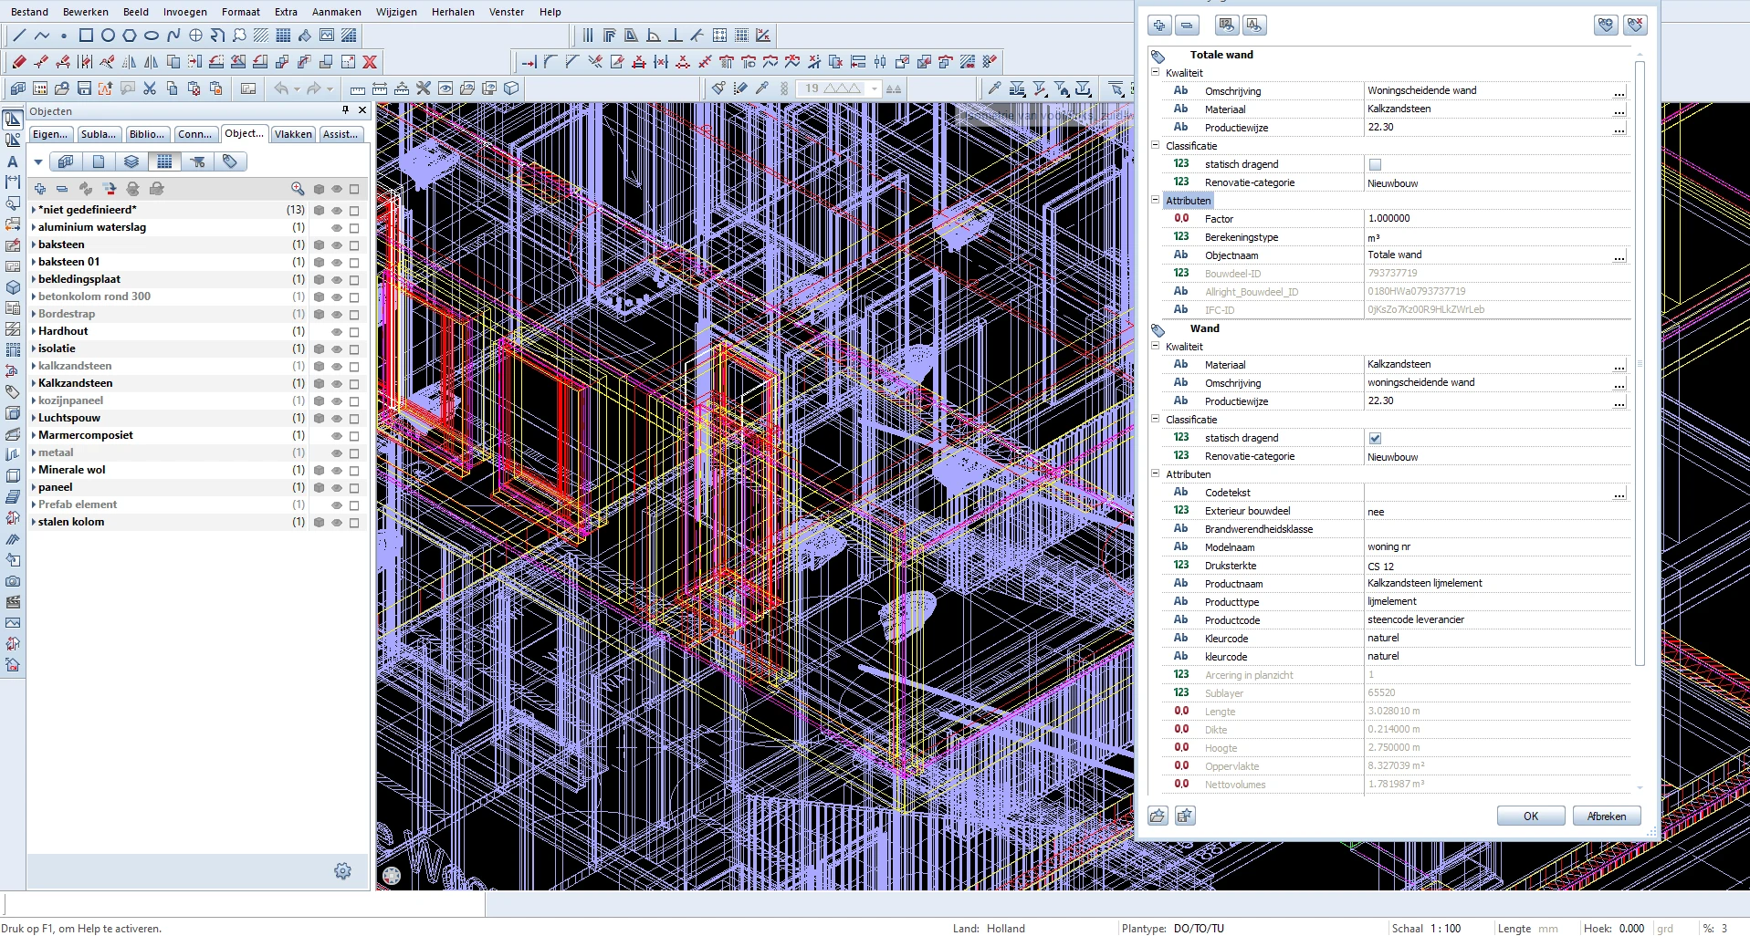The image size is (1750, 936).
Task: Collapse Kwaliteit group under Totale wand
Action: [1155, 72]
